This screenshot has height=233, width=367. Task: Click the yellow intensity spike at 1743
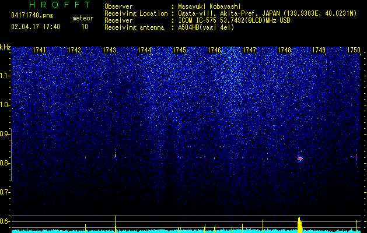[116, 224]
